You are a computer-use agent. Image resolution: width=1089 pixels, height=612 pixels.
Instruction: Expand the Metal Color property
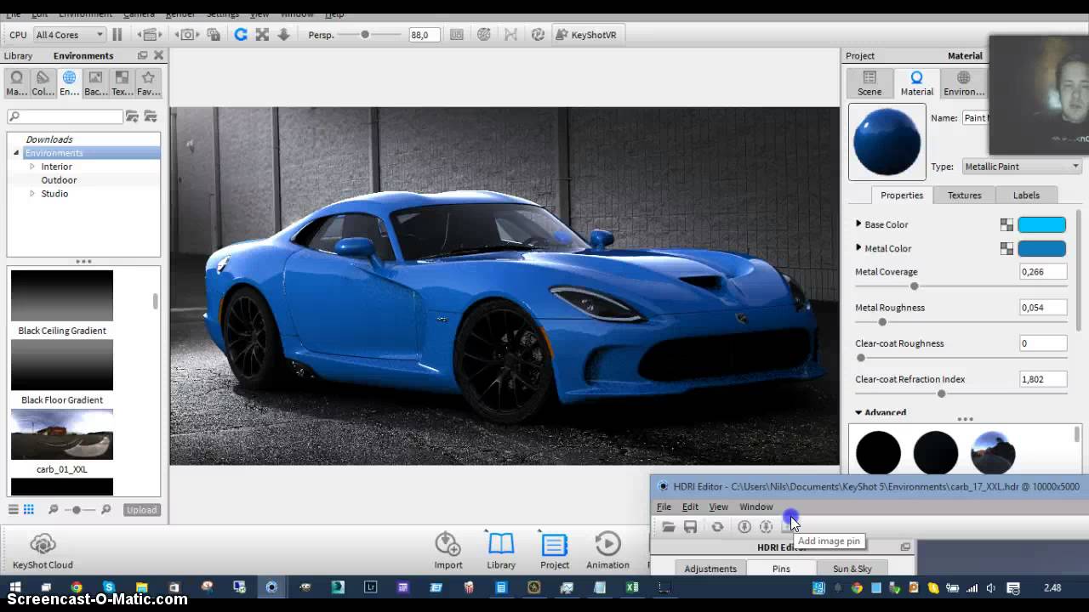click(858, 247)
